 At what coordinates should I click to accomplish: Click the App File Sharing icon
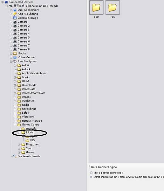[15, 14]
